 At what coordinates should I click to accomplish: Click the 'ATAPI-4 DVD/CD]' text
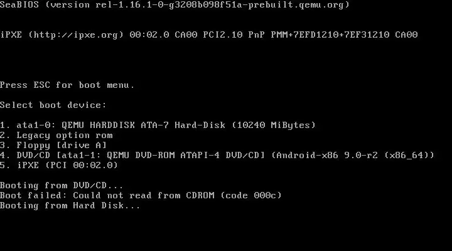coord(222,156)
